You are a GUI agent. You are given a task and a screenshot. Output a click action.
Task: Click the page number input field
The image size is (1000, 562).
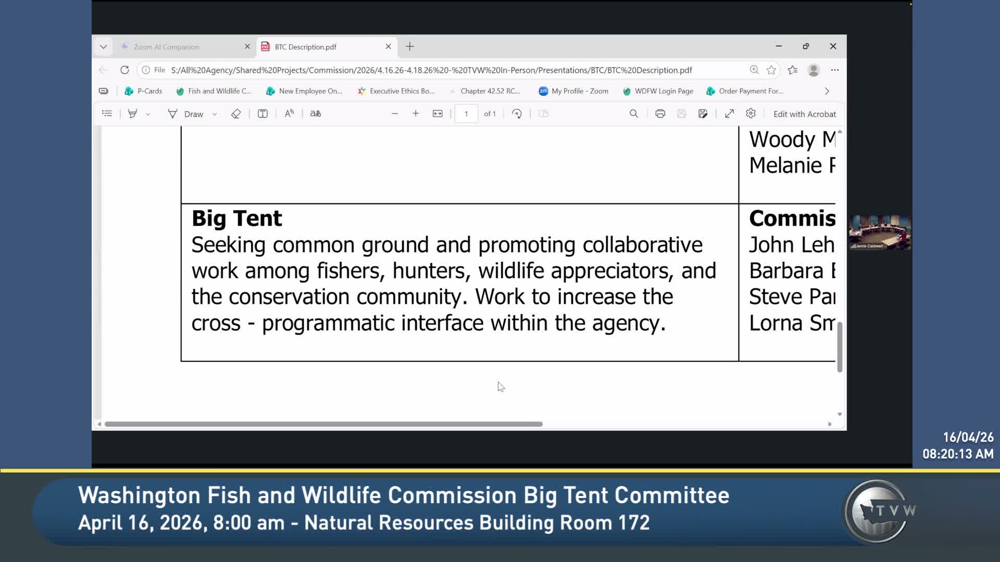point(466,114)
